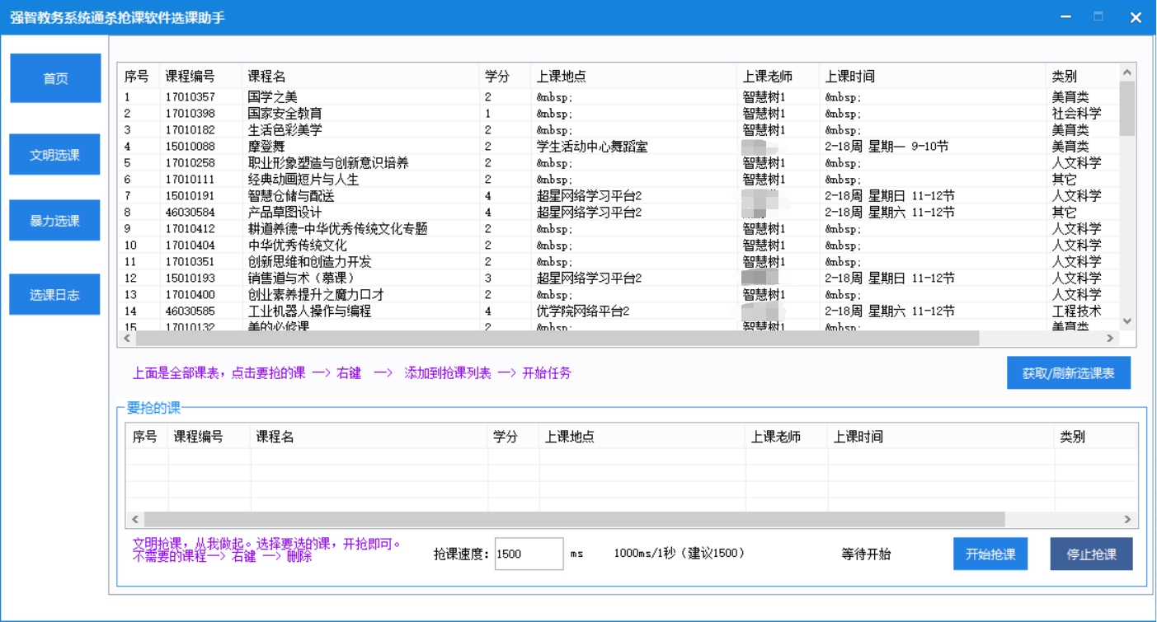Image resolution: width=1157 pixels, height=622 pixels.
Task: Switch to 暴力选课 mode
Action: (54, 221)
